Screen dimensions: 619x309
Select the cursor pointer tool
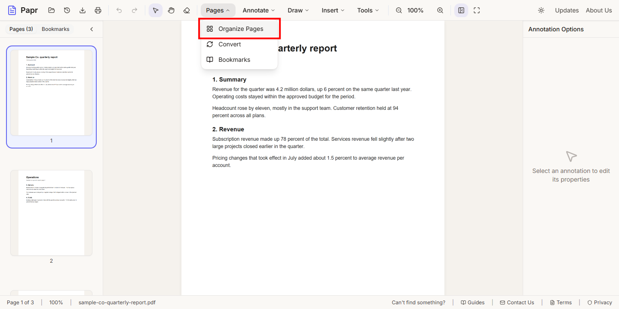tap(156, 10)
